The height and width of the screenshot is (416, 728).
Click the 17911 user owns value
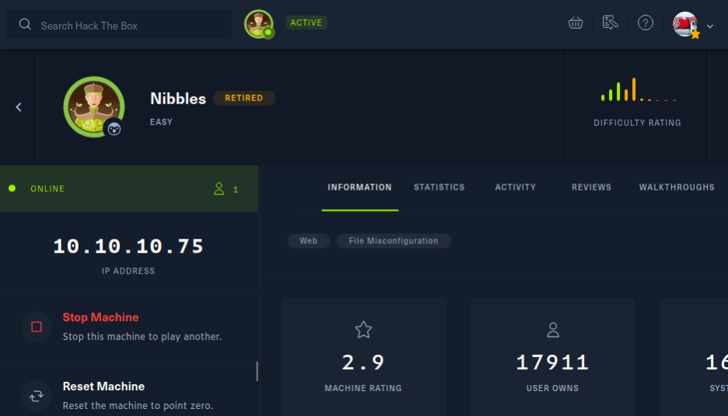552,362
